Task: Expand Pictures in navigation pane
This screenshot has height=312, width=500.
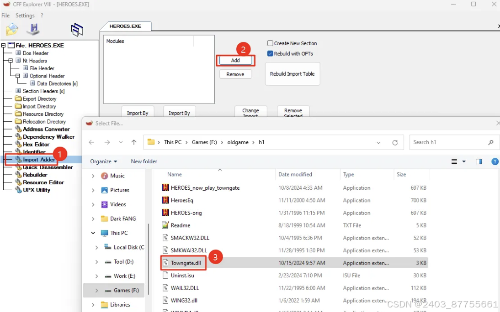Action: (x=93, y=190)
